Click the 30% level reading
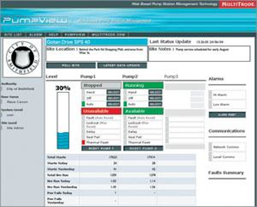This screenshot has height=207, width=257. 63,88
